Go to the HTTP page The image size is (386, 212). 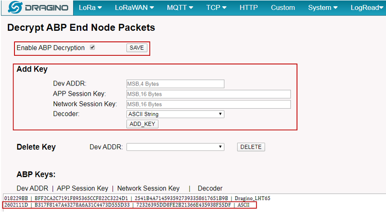click(x=249, y=8)
